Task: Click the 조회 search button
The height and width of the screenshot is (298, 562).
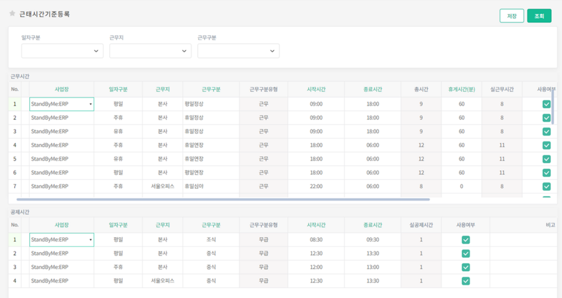Action: point(539,16)
